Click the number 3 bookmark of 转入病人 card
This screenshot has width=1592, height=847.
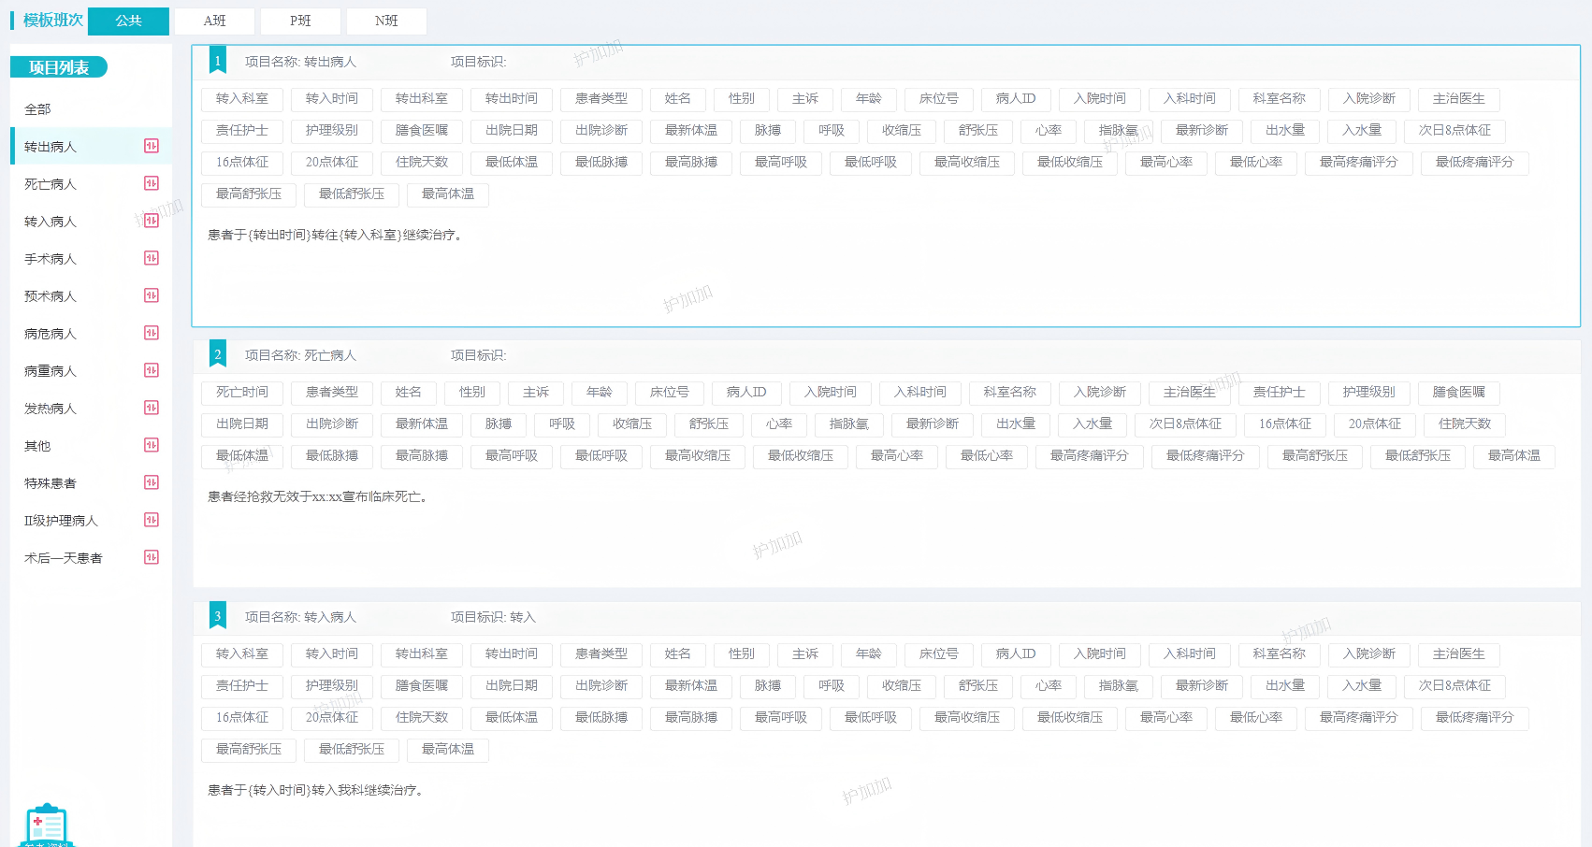tap(218, 616)
